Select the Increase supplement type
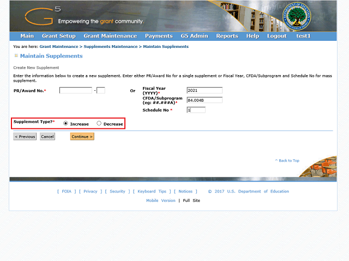 tap(65, 123)
